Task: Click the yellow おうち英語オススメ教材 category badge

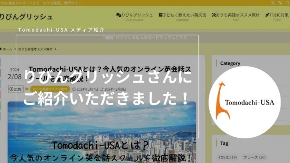Action: tap(50, 89)
